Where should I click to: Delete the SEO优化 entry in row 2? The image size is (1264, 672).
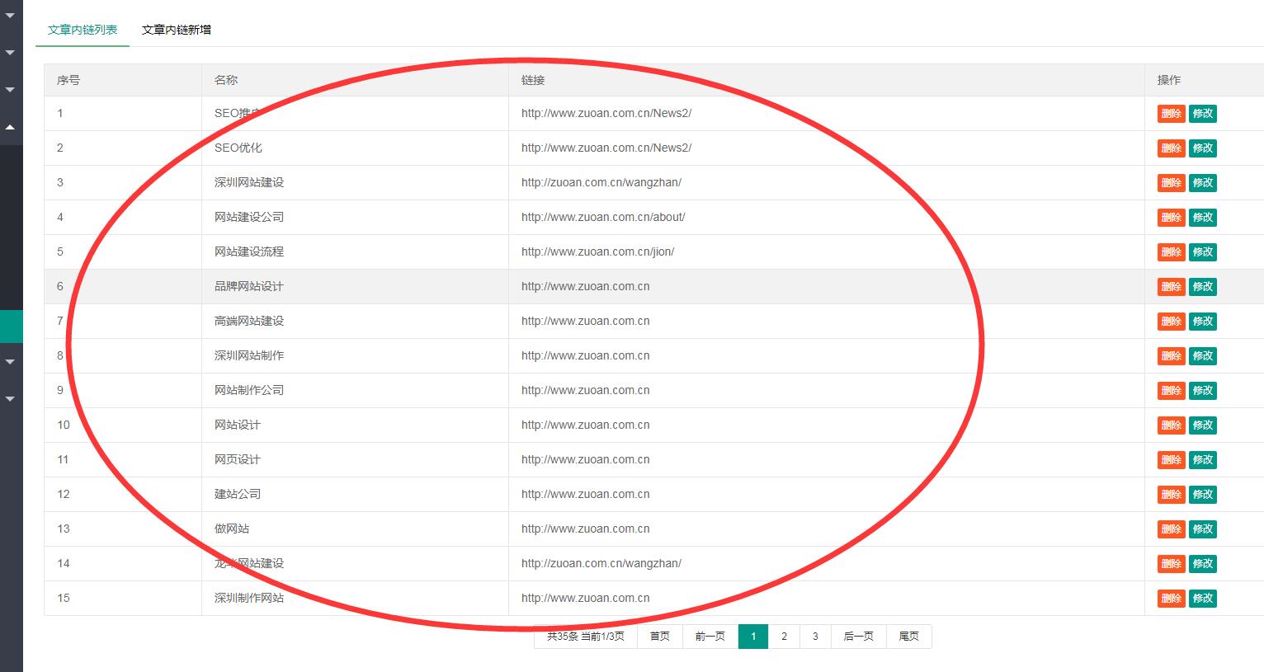click(x=1170, y=148)
